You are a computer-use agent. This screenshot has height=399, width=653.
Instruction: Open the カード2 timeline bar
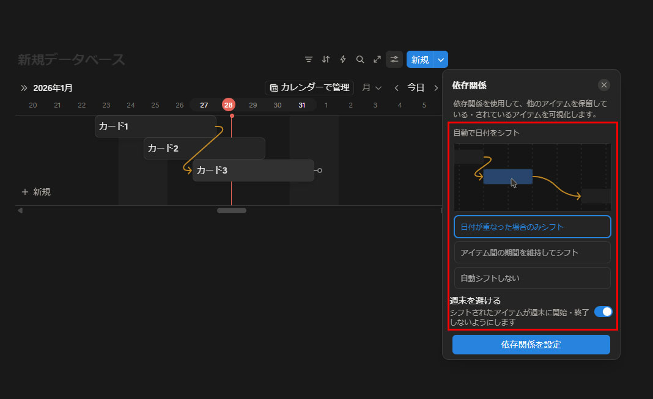click(x=204, y=148)
